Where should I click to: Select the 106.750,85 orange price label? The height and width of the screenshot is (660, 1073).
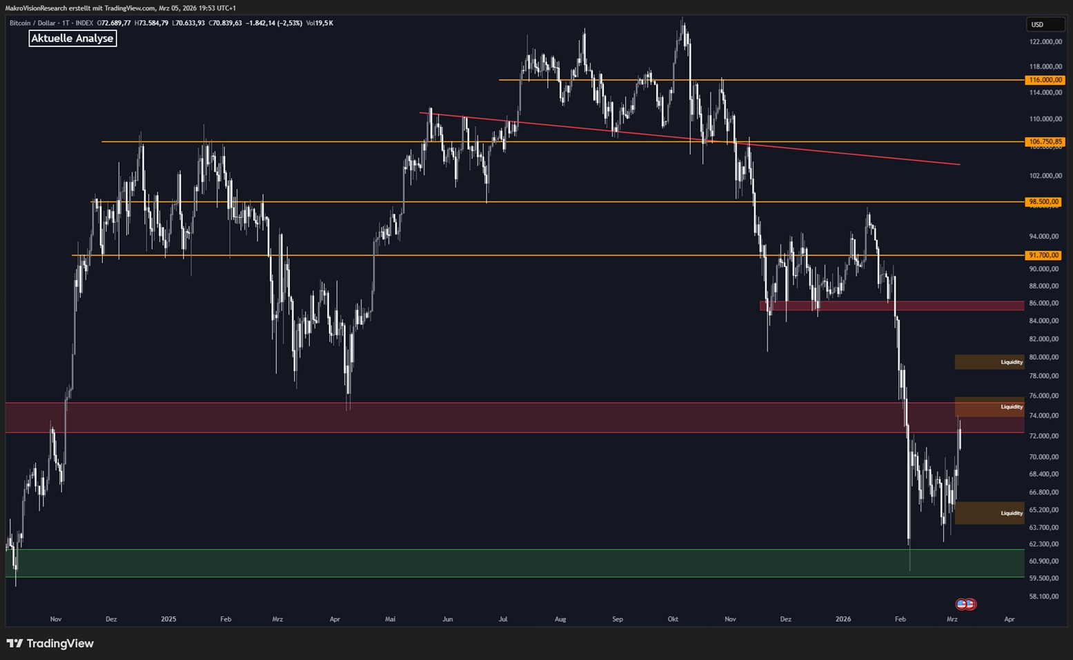[x=1045, y=142]
